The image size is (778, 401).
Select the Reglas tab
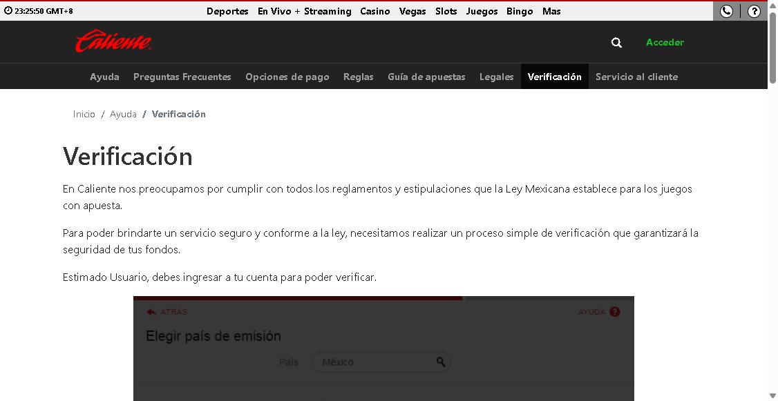click(x=358, y=77)
